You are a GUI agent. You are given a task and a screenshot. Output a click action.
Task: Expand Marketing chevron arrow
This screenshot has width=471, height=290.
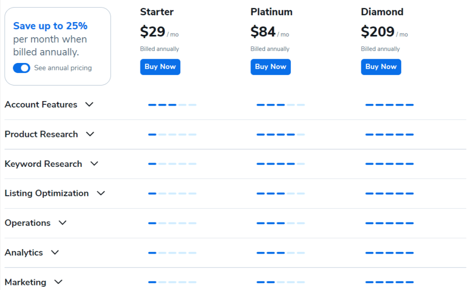58,282
